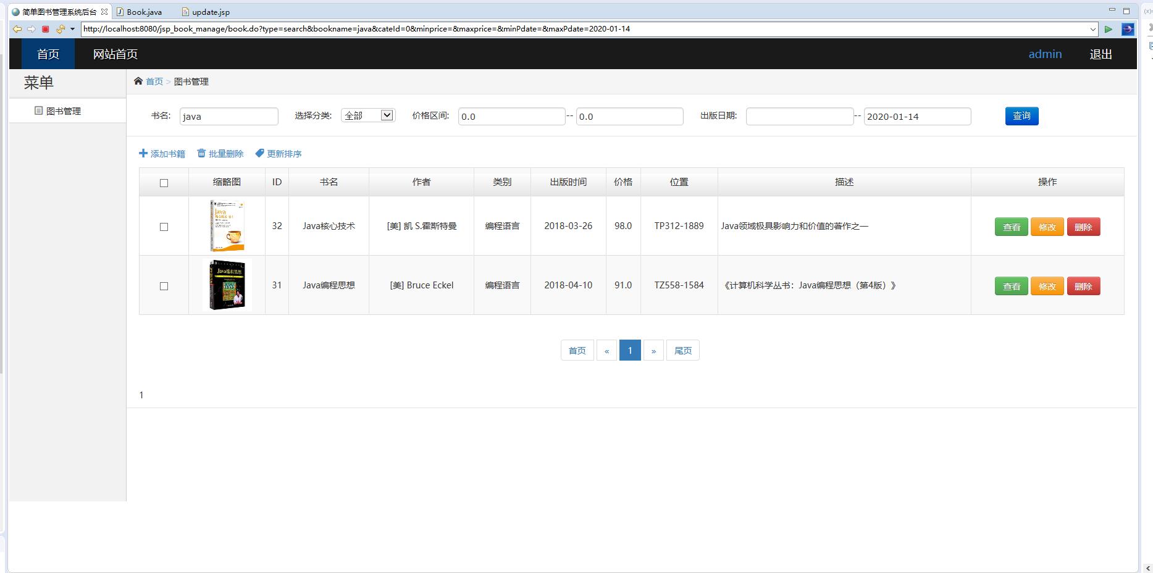
Task: Click the tag icon beside 更新排序
Action: tap(259, 153)
